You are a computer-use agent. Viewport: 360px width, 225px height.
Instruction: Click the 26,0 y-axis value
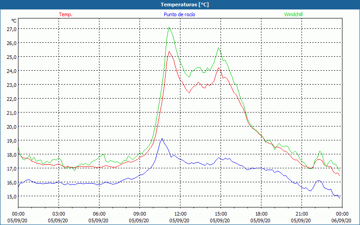pyautogui.click(x=11, y=43)
